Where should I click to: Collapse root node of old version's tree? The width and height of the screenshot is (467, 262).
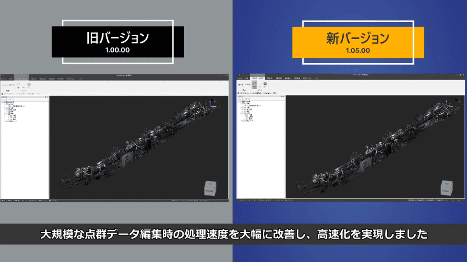click(3, 102)
